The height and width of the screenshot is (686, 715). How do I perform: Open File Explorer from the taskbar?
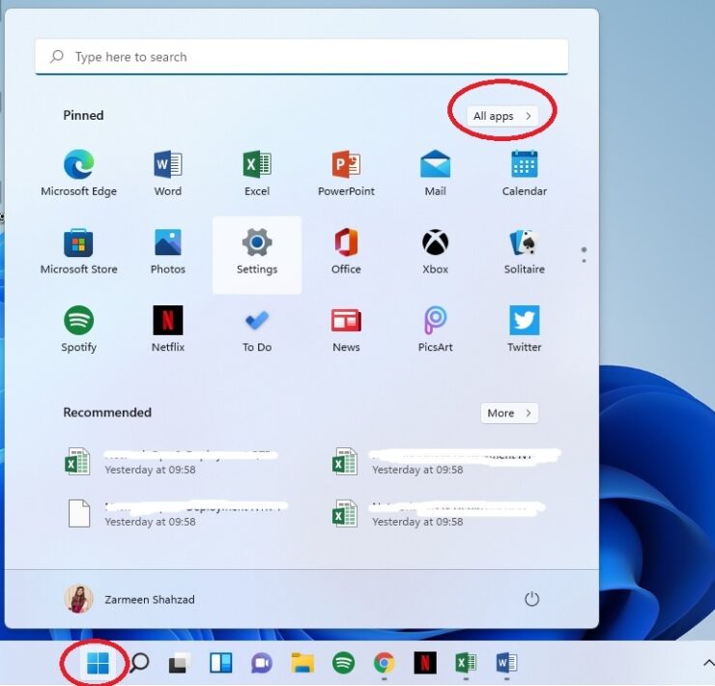[x=302, y=663]
